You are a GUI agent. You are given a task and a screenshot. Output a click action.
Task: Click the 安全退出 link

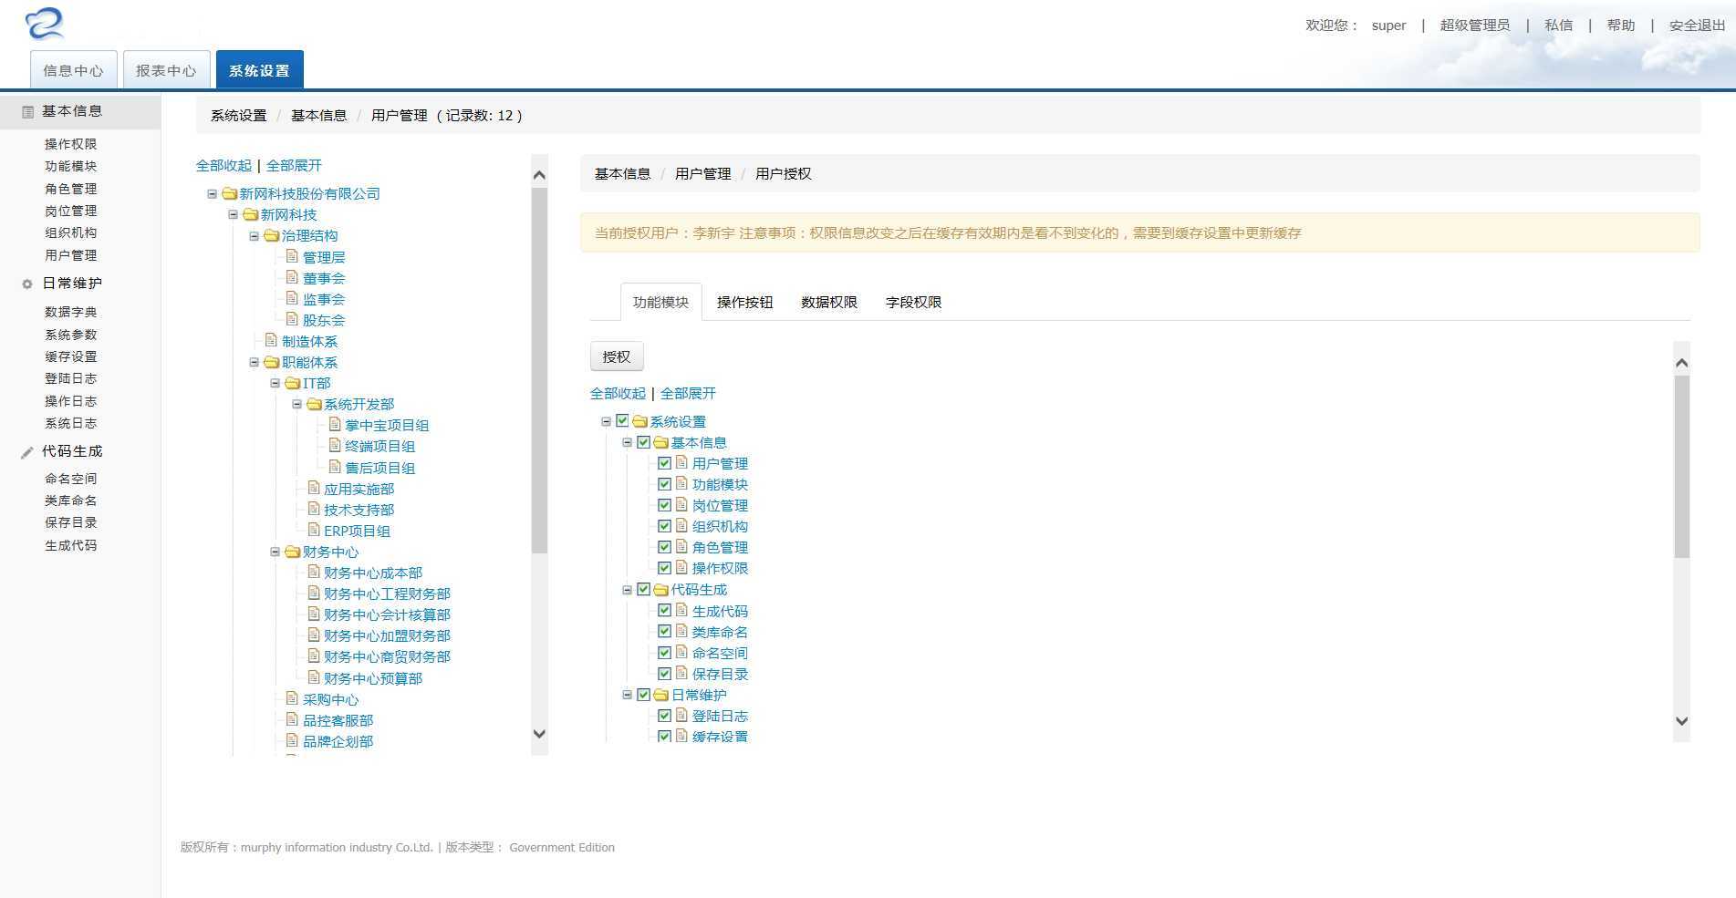pyautogui.click(x=1697, y=26)
